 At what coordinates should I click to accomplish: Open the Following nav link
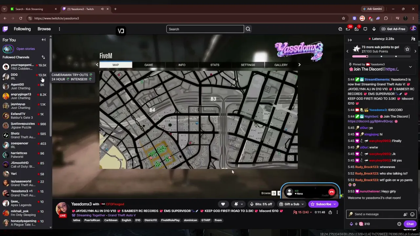click(22, 29)
